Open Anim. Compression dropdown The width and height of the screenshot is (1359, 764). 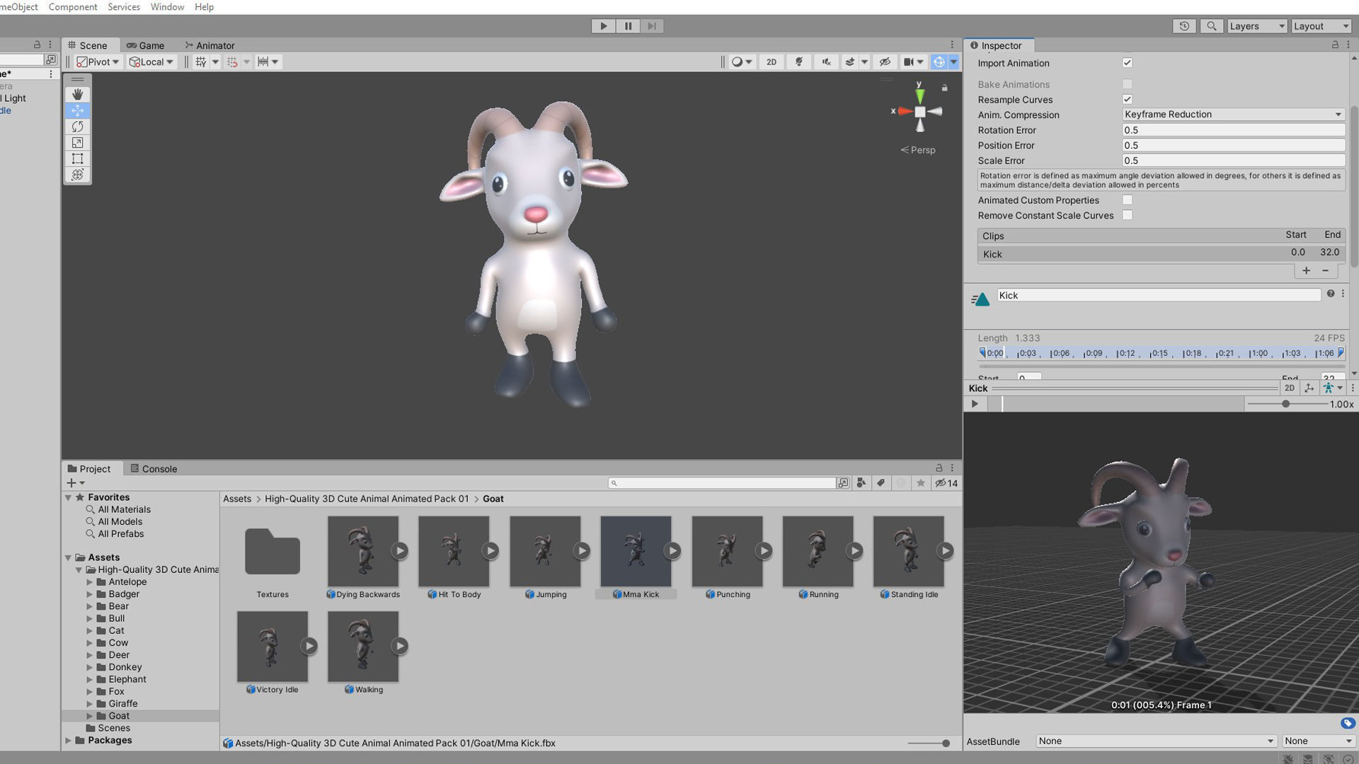(x=1233, y=115)
